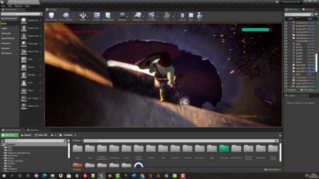Toggle visibility of grass4 actor
The width and height of the screenshot is (319, 179).
click(x=286, y=53)
